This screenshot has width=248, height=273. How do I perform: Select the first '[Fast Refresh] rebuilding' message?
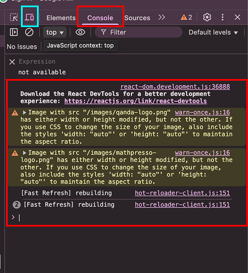pos(66,193)
